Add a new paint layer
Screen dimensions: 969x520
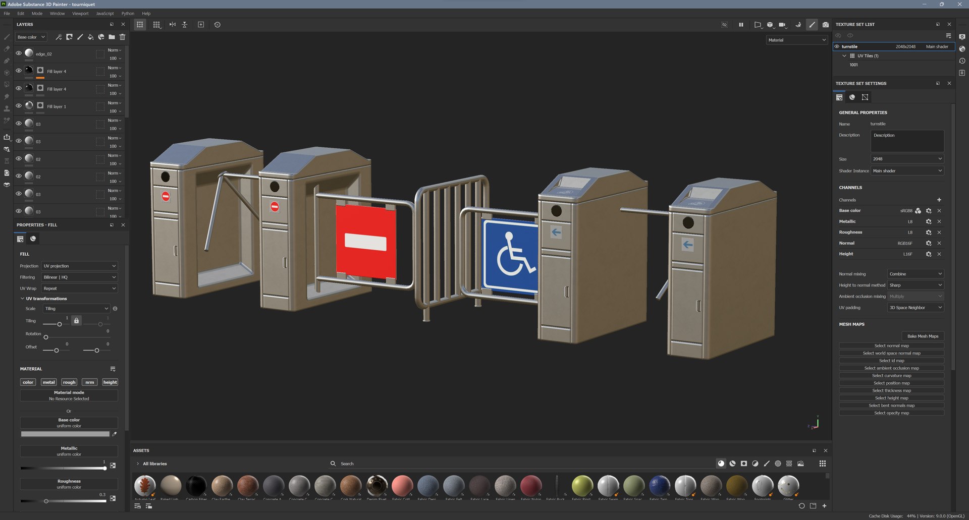[x=80, y=37]
